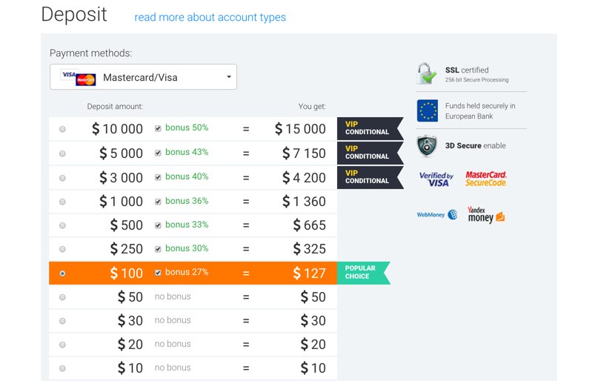Select the $10 000 deposit radio button
Viewport: 598px width, 381px height.
(62, 129)
